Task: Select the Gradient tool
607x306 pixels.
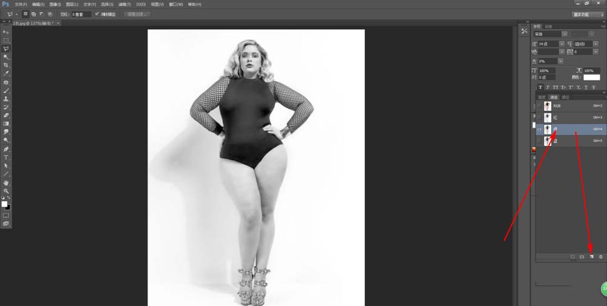Action: pyautogui.click(x=6, y=124)
